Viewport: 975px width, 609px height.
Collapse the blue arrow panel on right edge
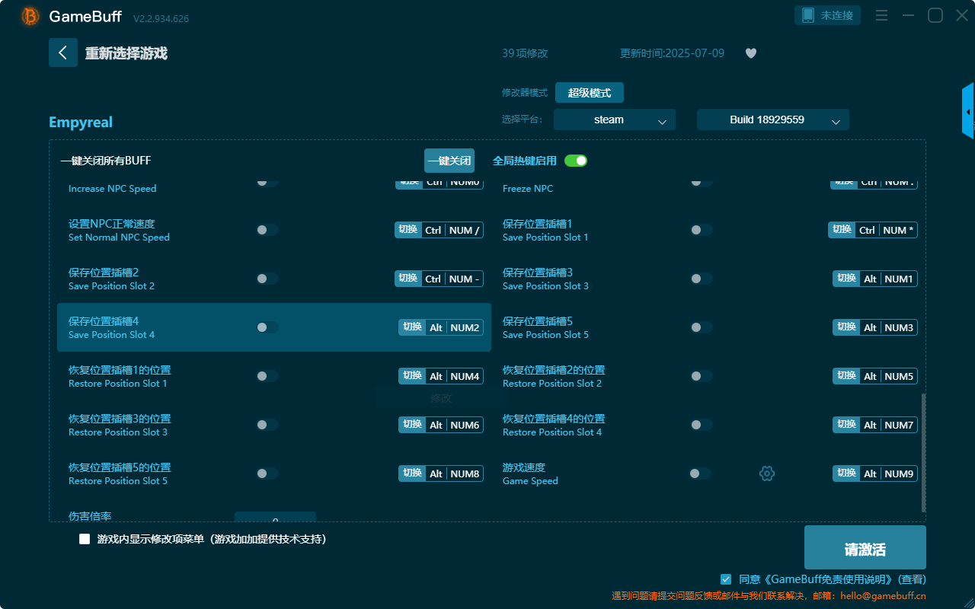[x=968, y=110]
